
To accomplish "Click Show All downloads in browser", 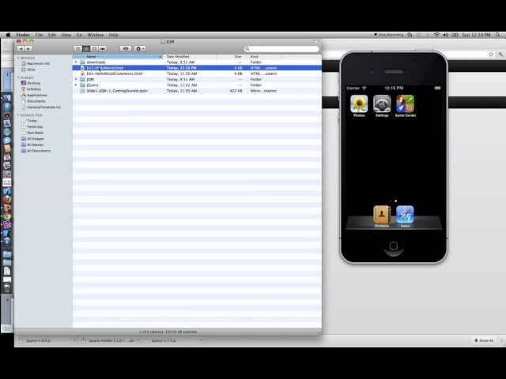I will [484, 340].
